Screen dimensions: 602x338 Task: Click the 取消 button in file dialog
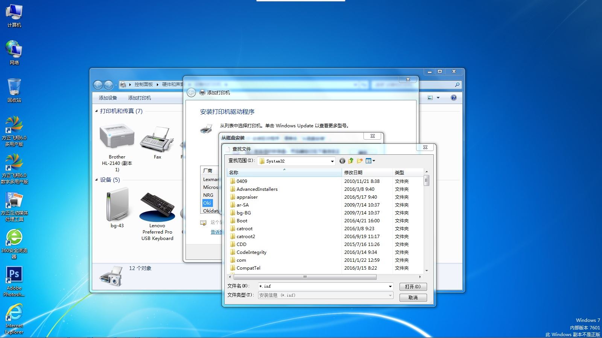(x=413, y=297)
